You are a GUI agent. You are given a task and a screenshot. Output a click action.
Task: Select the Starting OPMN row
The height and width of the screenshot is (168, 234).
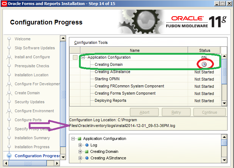(145, 79)
